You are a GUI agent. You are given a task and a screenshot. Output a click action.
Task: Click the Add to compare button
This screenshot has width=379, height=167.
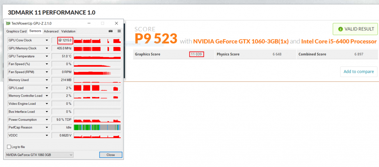click(x=358, y=72)
